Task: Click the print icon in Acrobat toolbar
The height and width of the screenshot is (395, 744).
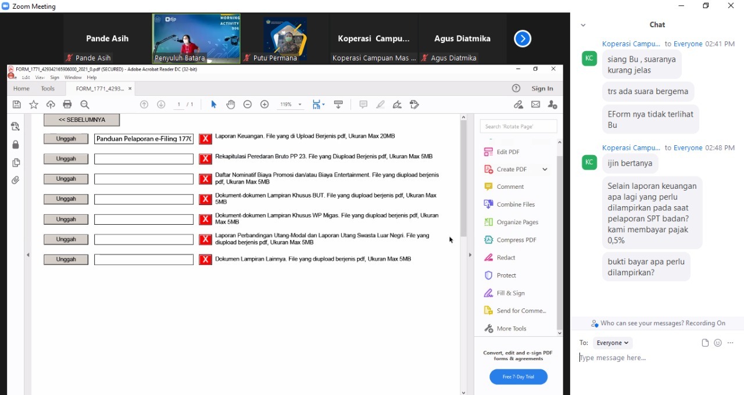Action: (67, 105)
